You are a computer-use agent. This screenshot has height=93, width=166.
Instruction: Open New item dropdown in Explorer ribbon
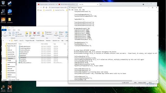[49, 32]
